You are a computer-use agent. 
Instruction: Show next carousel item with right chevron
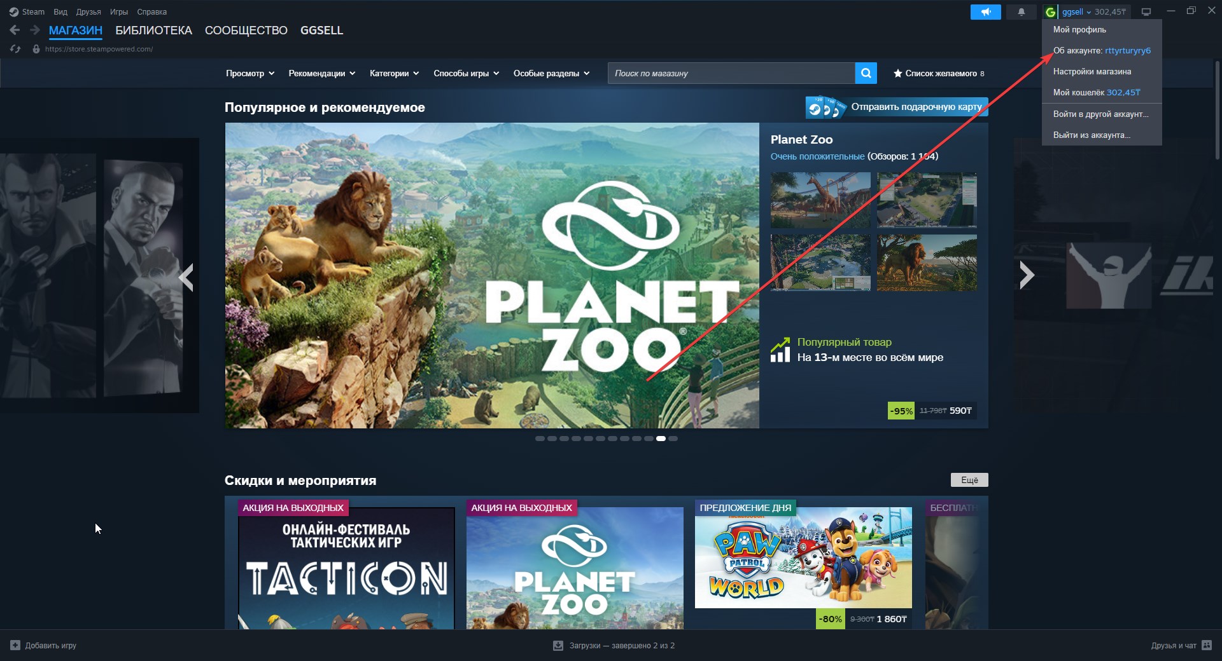(1027, 275)
